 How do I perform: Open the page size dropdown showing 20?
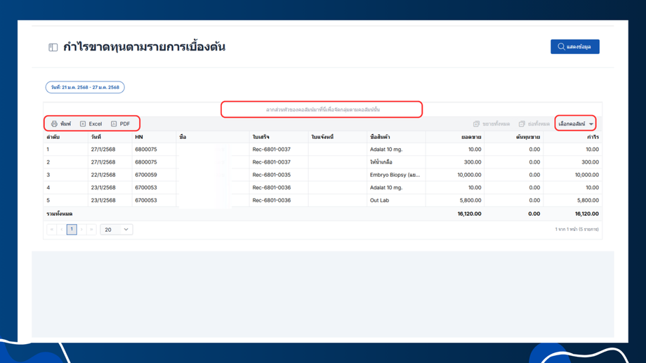tap(116, 230)
